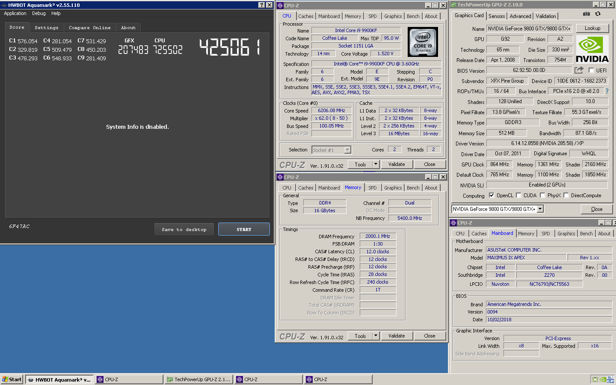
Task: Switch to Aquamark Settings tab
Action: 46,27
